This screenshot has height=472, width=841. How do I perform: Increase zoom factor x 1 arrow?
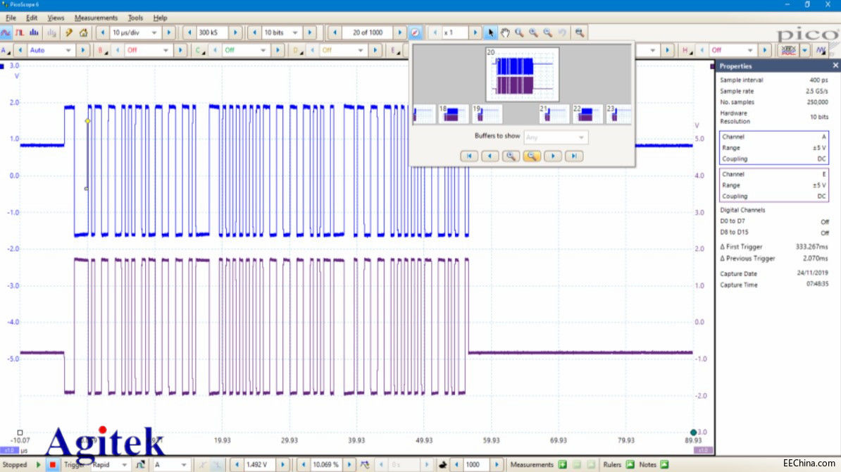pos(475,32)
